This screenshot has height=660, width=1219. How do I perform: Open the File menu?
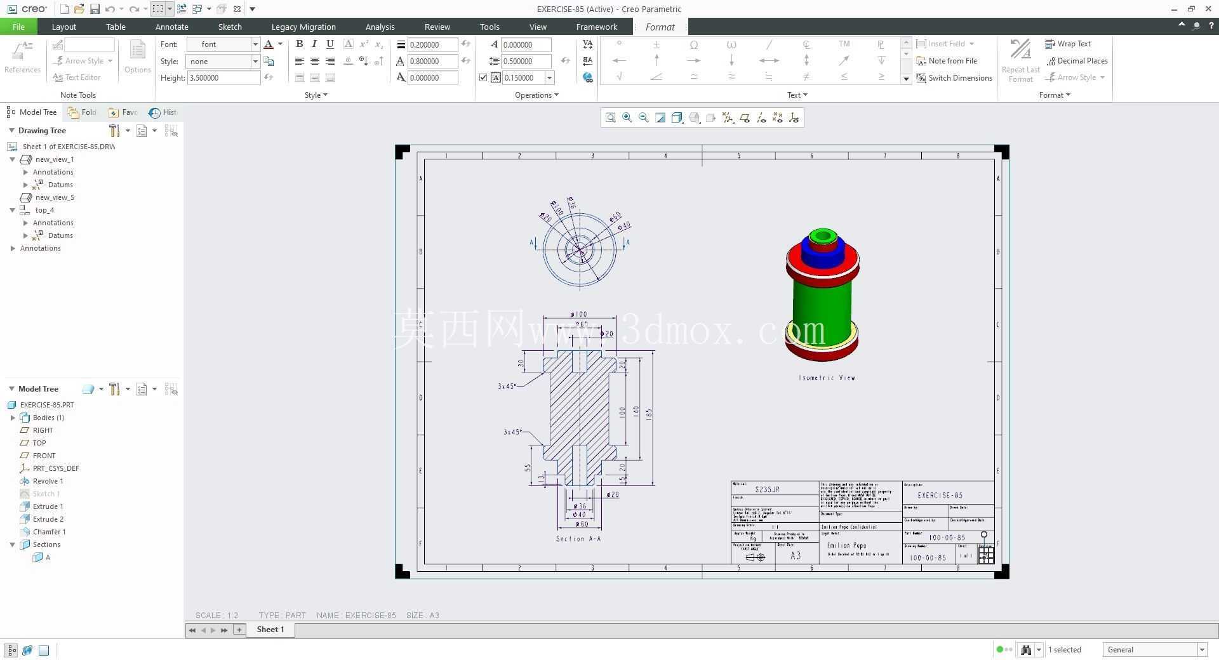[x=18, y=27]
